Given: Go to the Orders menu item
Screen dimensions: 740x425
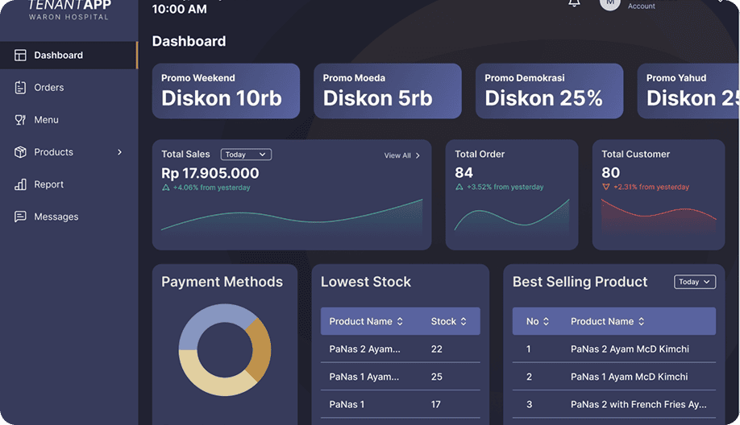Looking at the screenshot, I should tap(48, 87).
